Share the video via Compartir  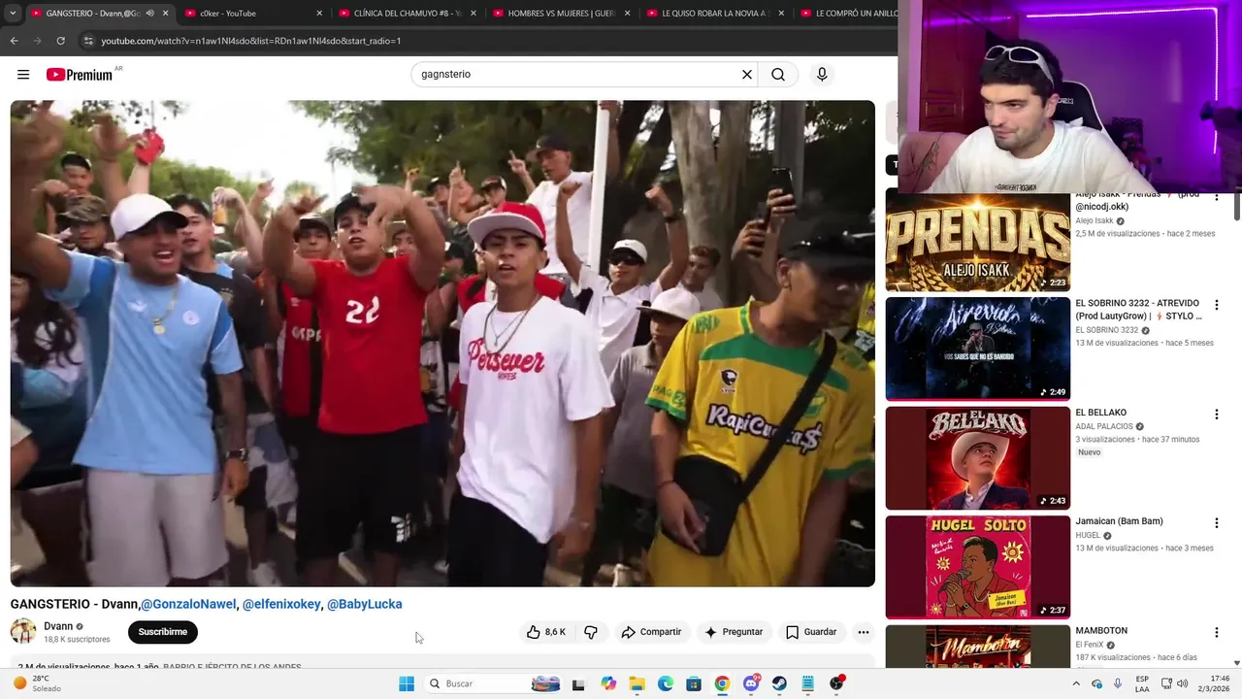(651, 632)
